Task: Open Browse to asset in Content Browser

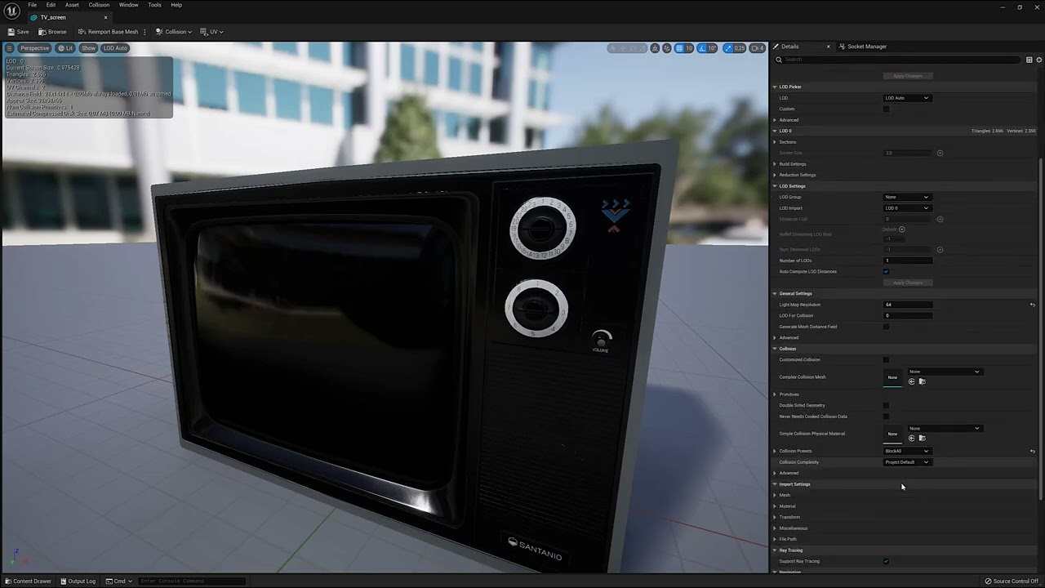Action: click(x=52, y=32)
